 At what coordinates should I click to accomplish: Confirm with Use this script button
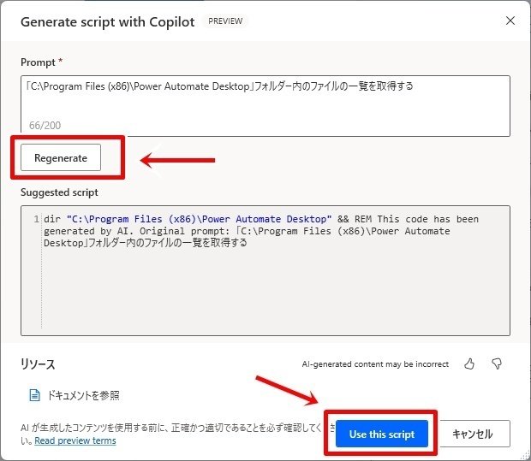pos(382,434)
